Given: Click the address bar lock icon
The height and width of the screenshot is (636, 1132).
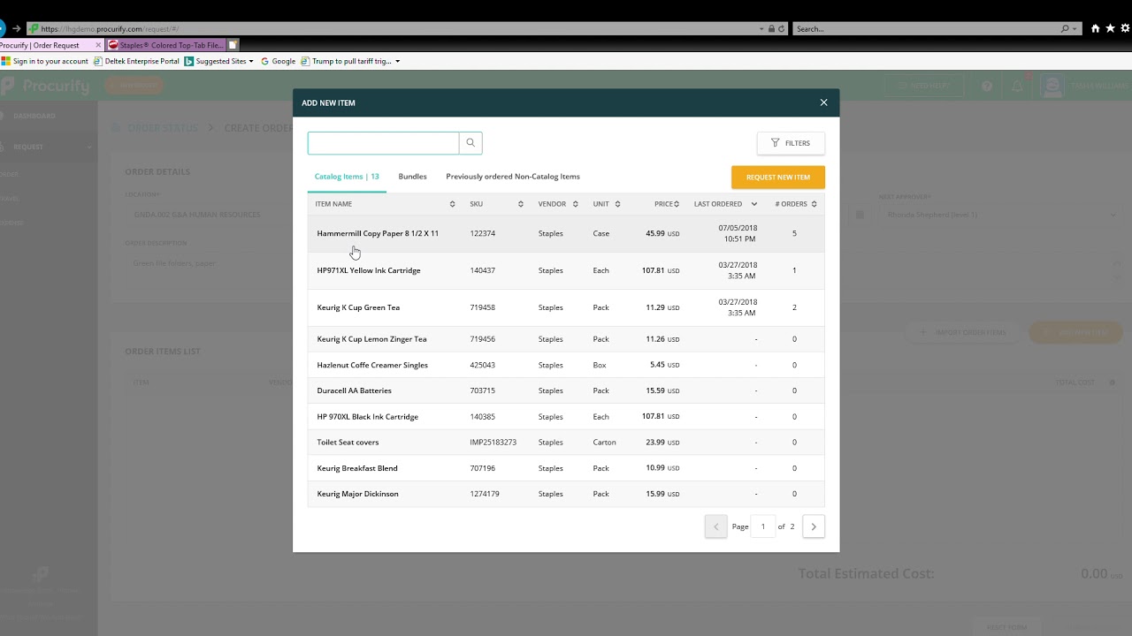Looking at the screenshot, I should [x=771, y=29].
